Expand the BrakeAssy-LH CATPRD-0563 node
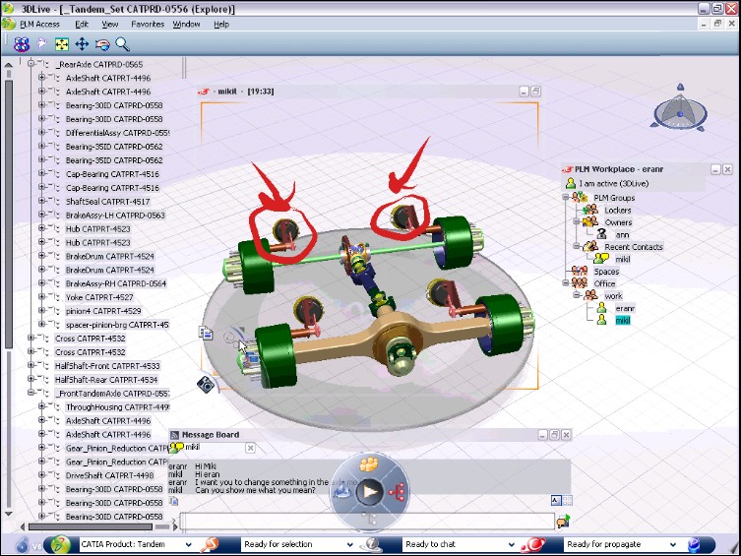 41,214
